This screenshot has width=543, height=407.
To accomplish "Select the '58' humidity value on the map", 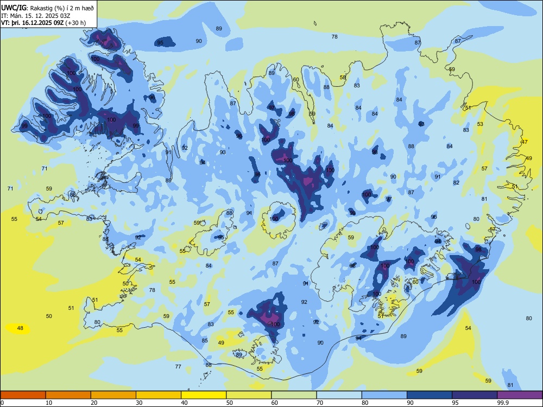I will pos(343,78).
